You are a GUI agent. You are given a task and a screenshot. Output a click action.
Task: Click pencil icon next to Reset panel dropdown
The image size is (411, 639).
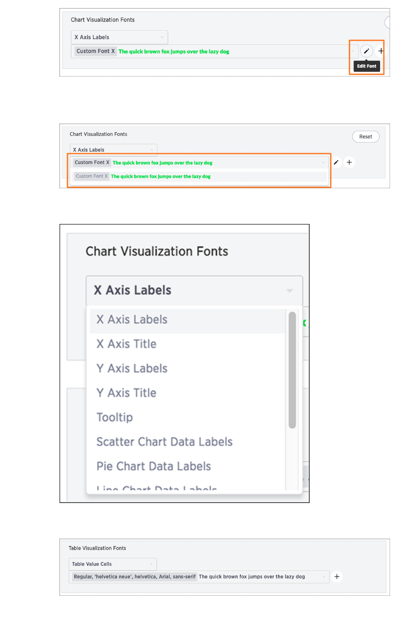coord(336,163)
